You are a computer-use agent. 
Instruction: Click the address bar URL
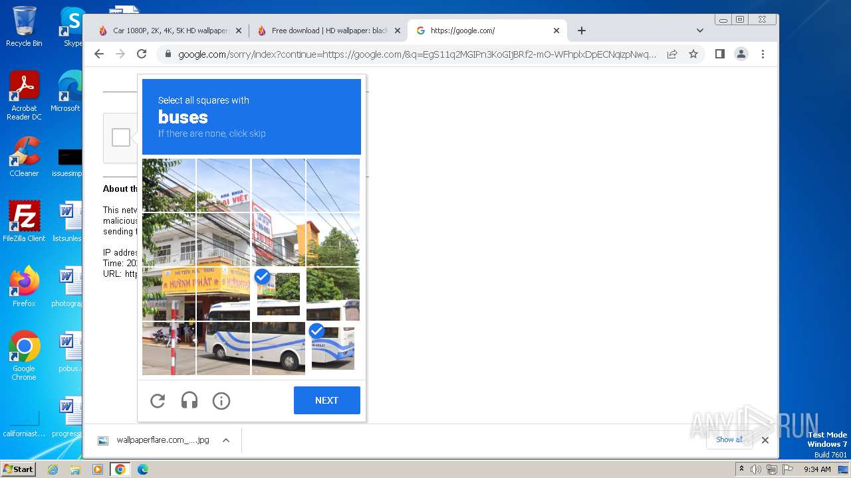point(418,54)
